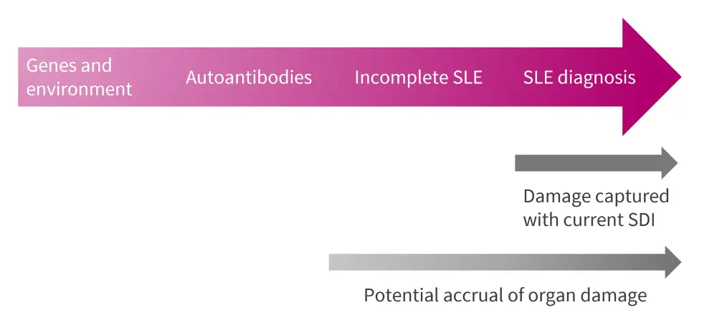Screen dimensions: 717x333
Task: Click the word "Damage" under the short gray arrow
Action: point(556,197)
